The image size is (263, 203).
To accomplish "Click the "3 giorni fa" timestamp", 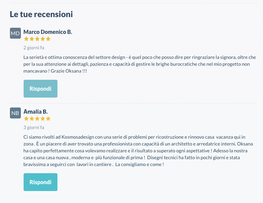I will (34, 127).
